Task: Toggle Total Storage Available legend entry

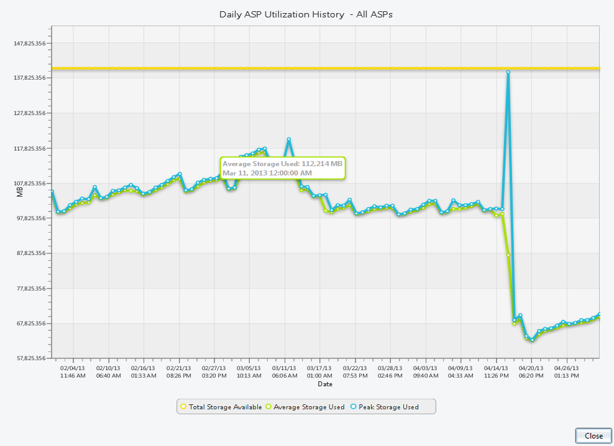Action: pyautogui.click(x=221, y=407)
